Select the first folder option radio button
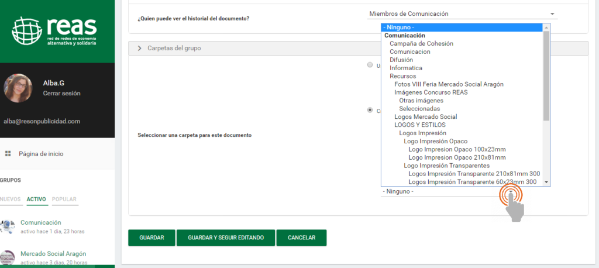This screenshot has width=599, height=268. pos(370,65)
